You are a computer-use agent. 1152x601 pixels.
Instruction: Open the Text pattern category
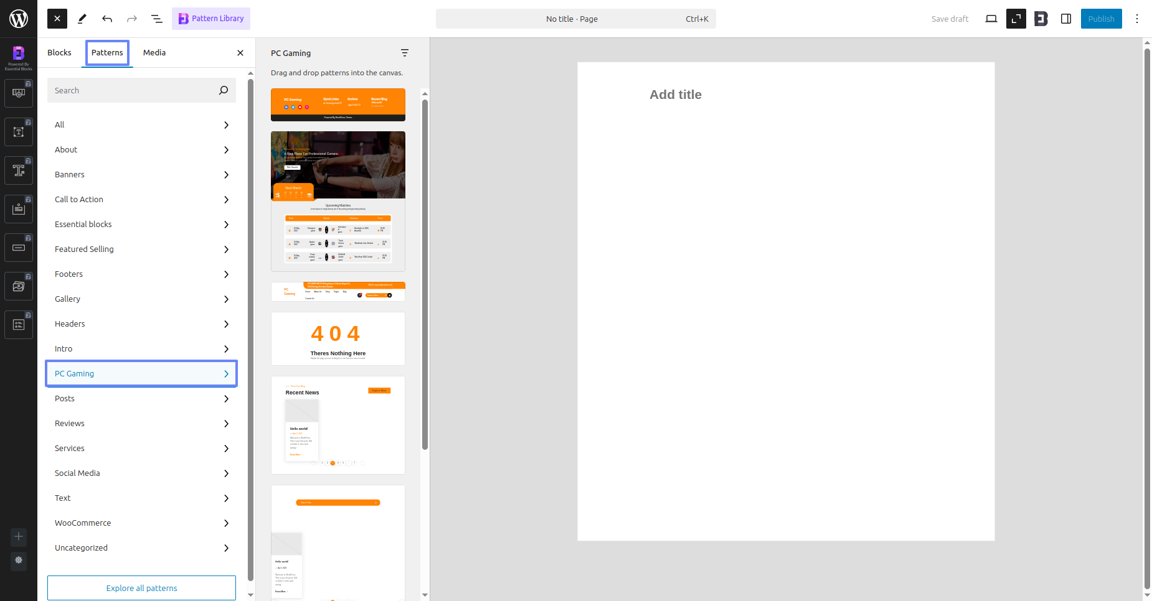pos(141,498)
